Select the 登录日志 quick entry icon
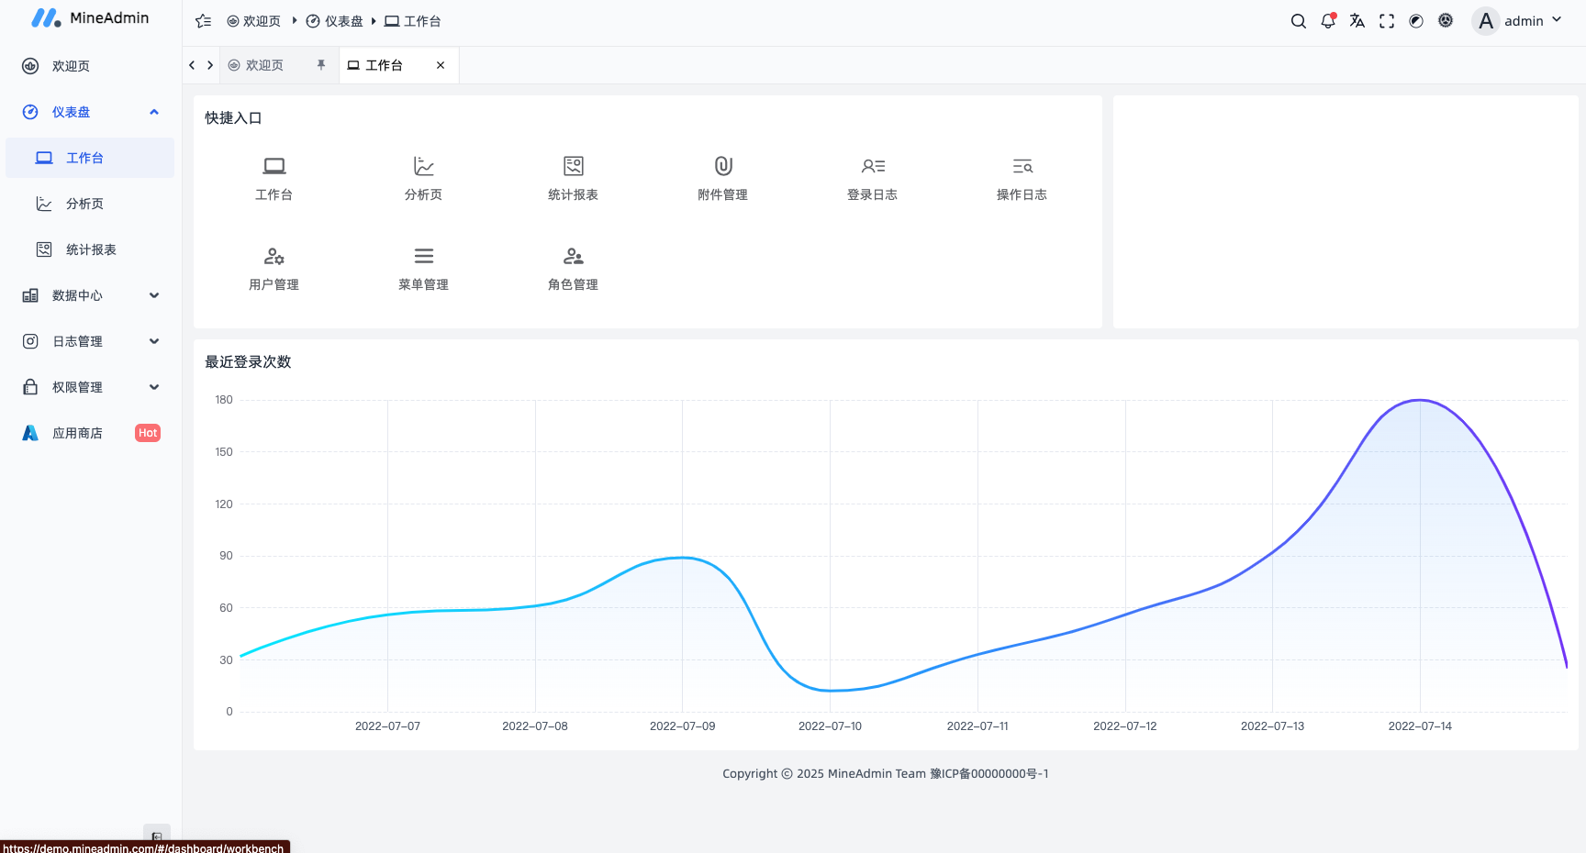Image resolution: width=1586 pixels, height=853 pixels. pos(873,176)
